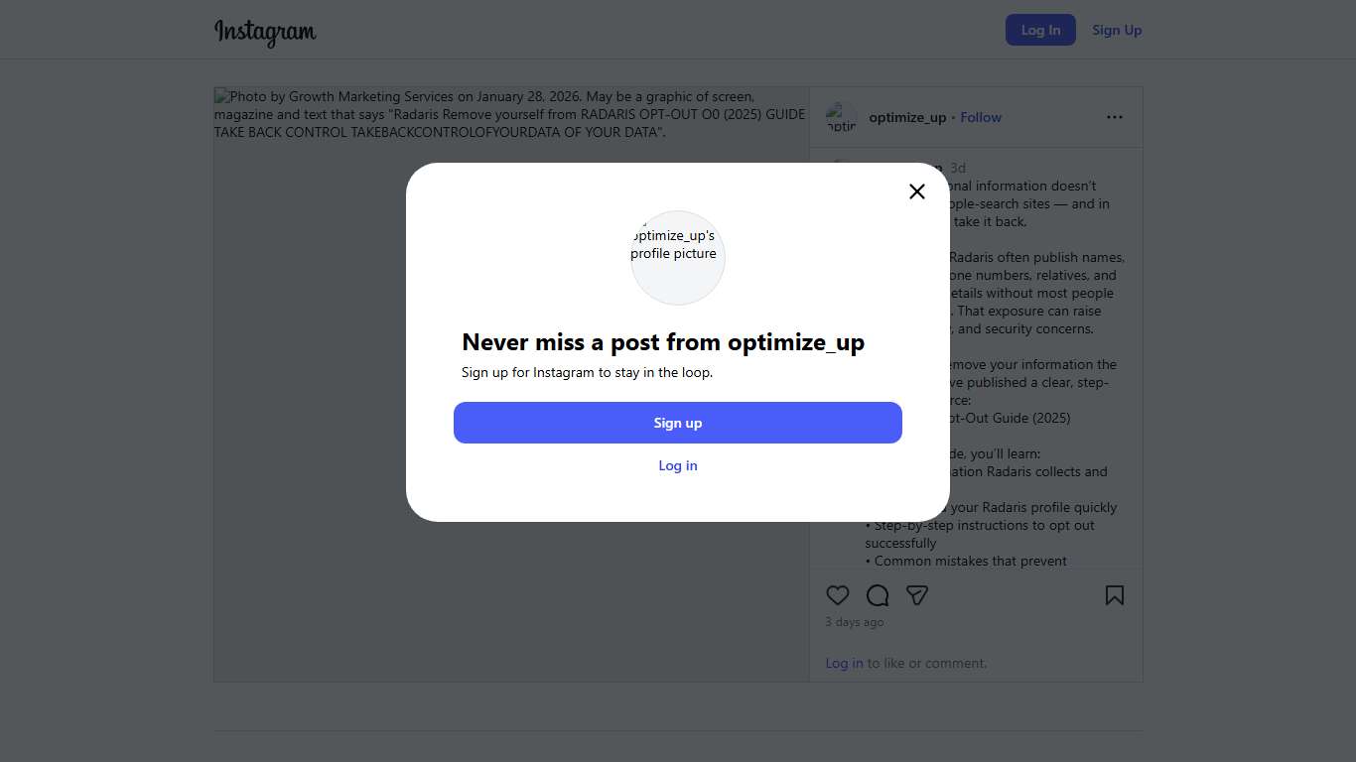Share the post via the paper plane icon

point(917,595)
